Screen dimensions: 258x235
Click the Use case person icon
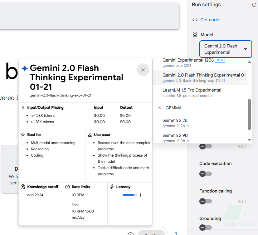[x=90, y=135]
